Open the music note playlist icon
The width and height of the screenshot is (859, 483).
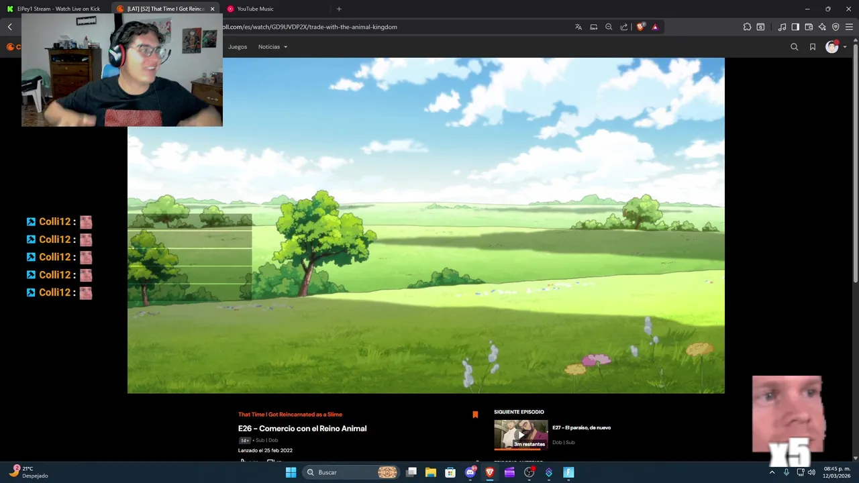pyautogui.click(x=782, y=27)
